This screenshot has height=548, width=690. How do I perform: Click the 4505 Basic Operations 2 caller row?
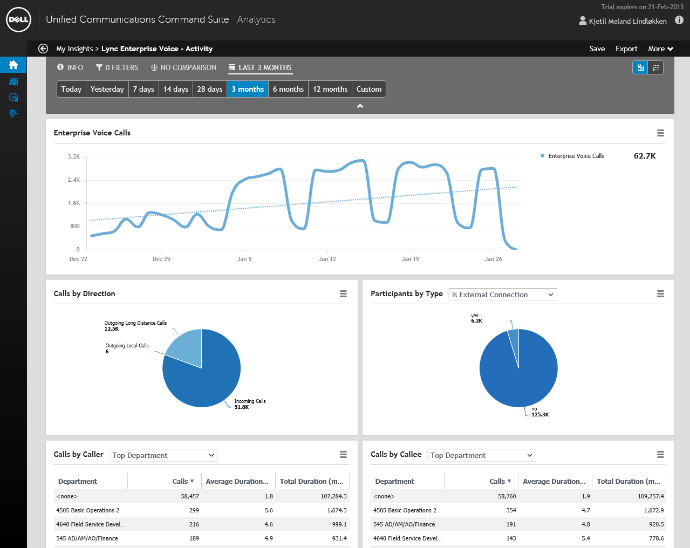(x=202, y=510)
